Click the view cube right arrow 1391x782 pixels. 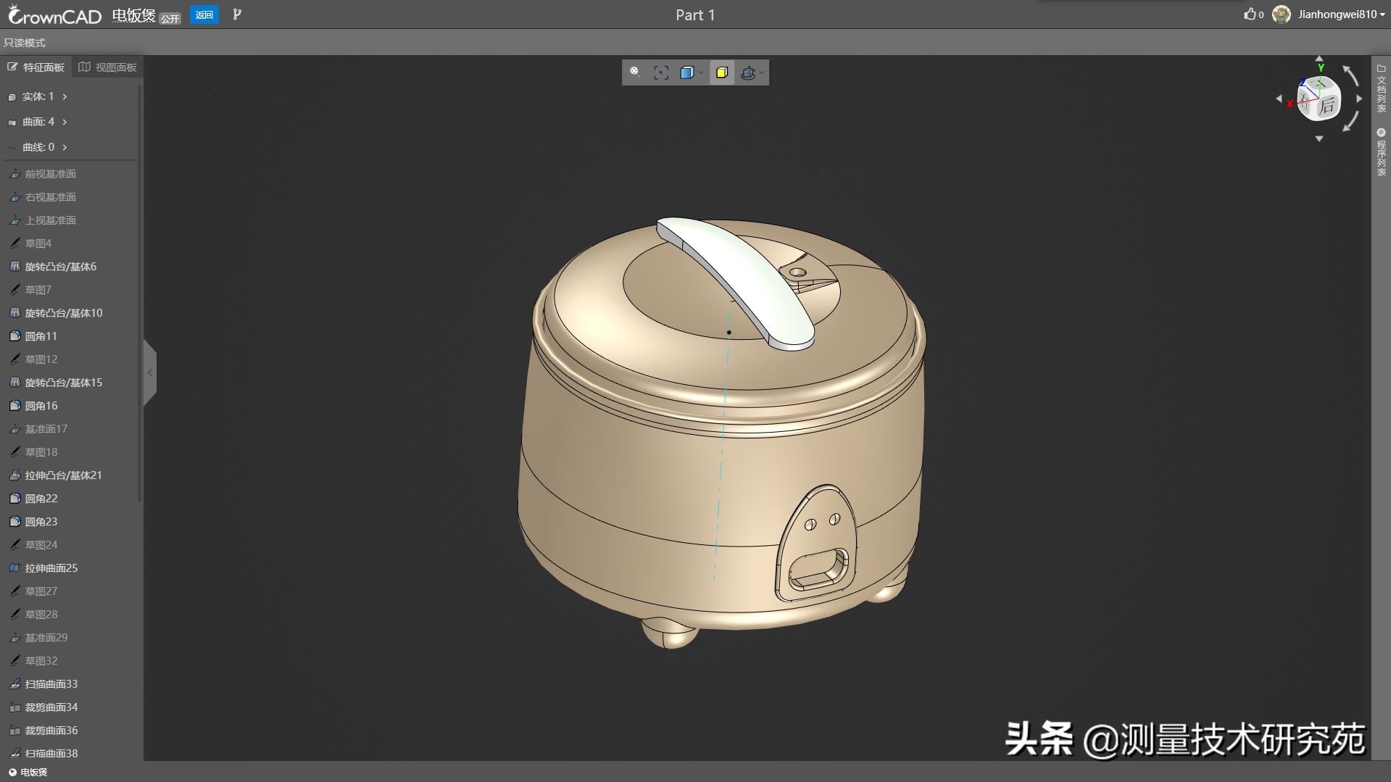coord(1359,99)
